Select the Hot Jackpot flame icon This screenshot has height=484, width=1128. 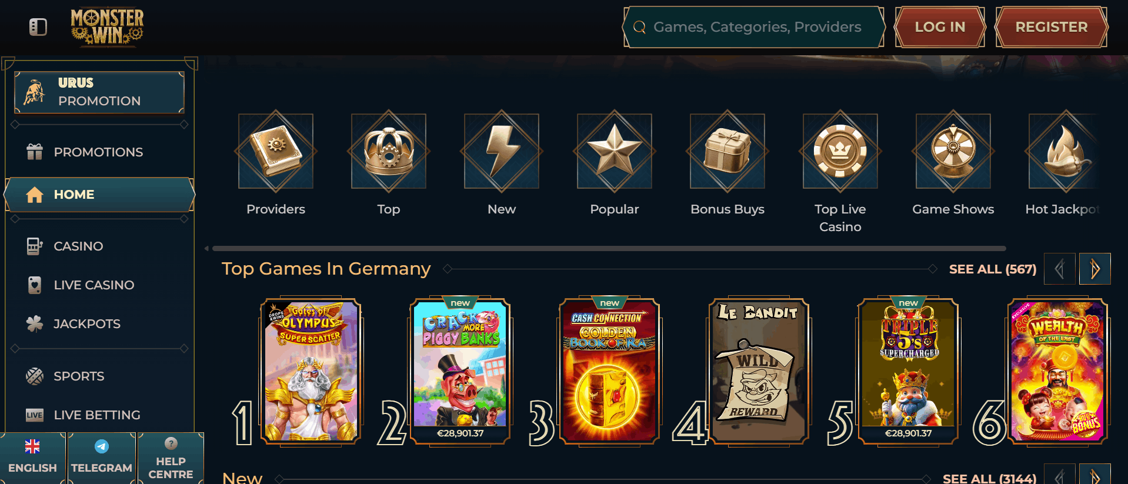(1065, 151)
